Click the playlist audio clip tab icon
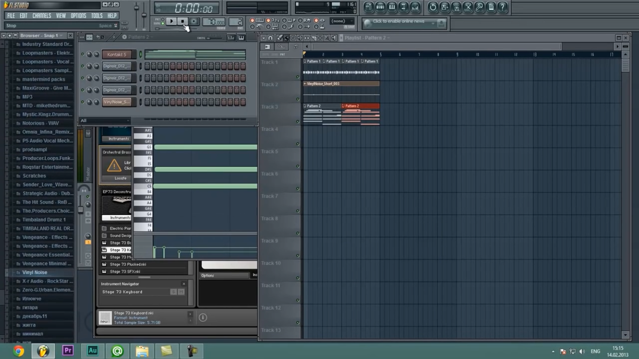 point(267,47)
